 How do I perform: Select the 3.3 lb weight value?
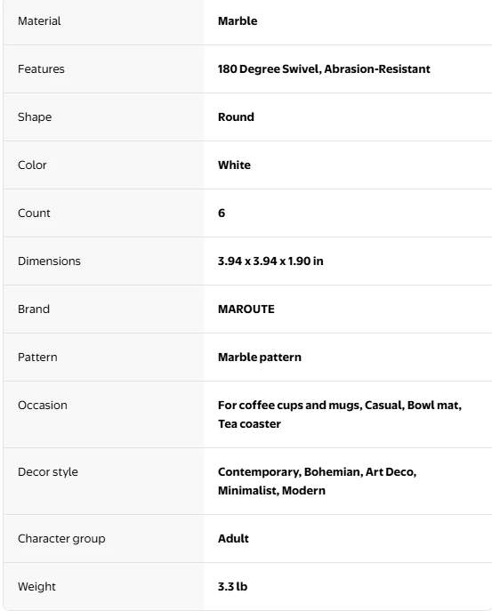[x=233, y=586]
